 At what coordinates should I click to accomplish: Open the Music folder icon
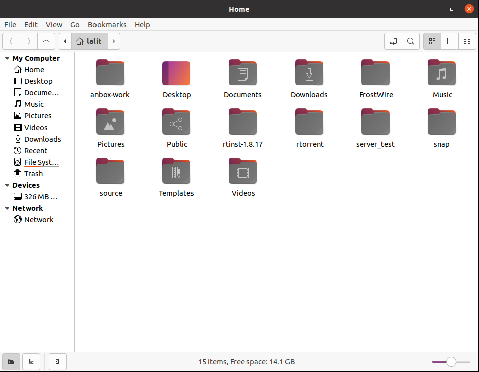click(x=442, y=73)
